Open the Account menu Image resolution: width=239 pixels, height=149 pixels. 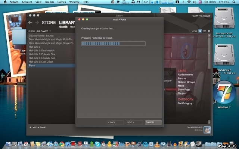pyautogui.click(x=27, y=2)
